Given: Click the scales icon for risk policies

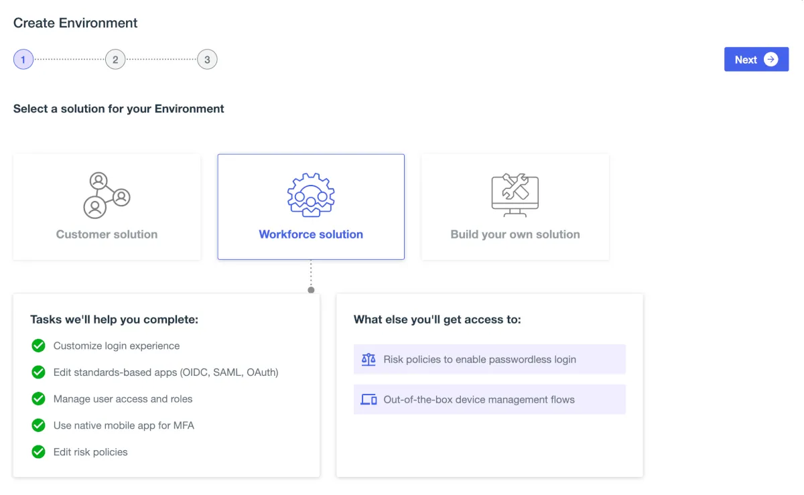Looking at the screenshot, I should click(368, 360).
